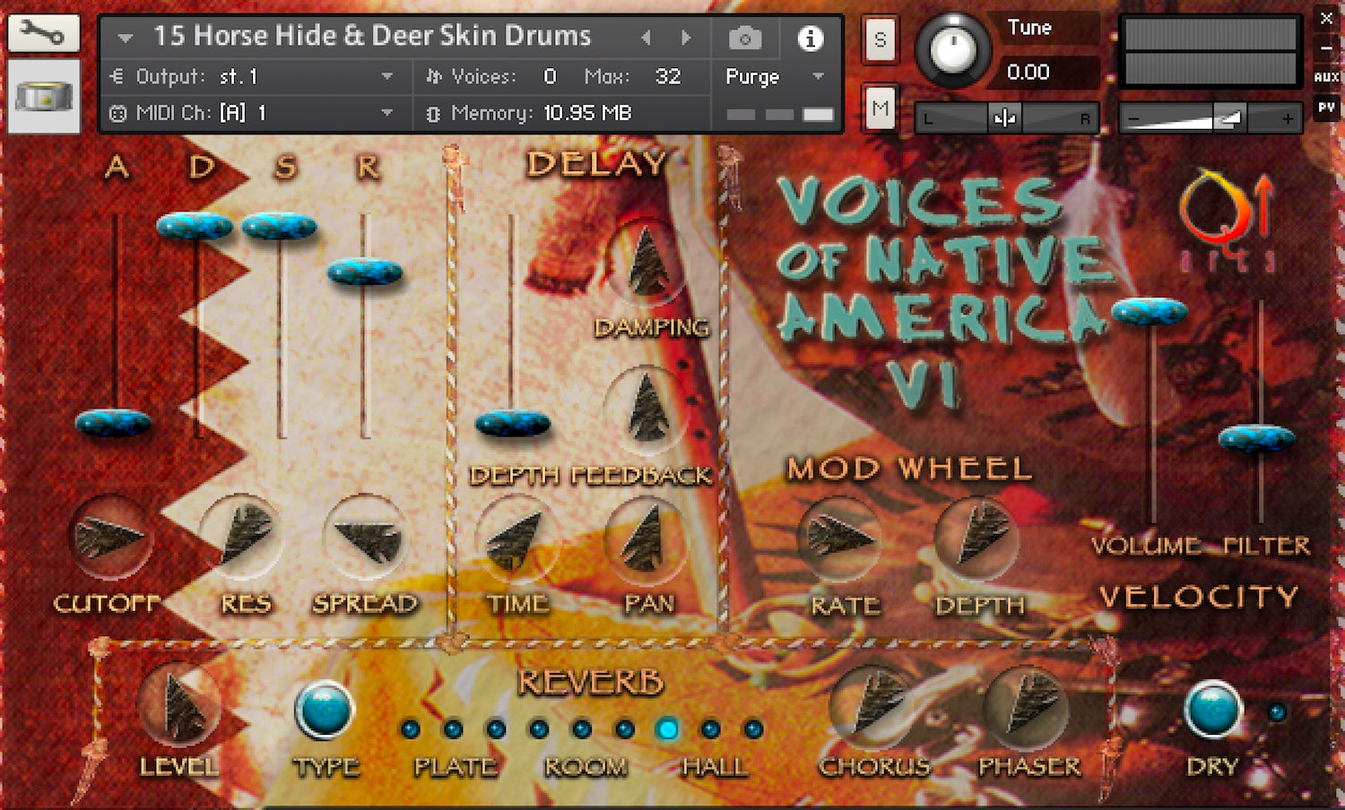Go to next instrument with right arrow
Image resolution: width=1345 pixels, height=810 pixels.
click(686, 38)
